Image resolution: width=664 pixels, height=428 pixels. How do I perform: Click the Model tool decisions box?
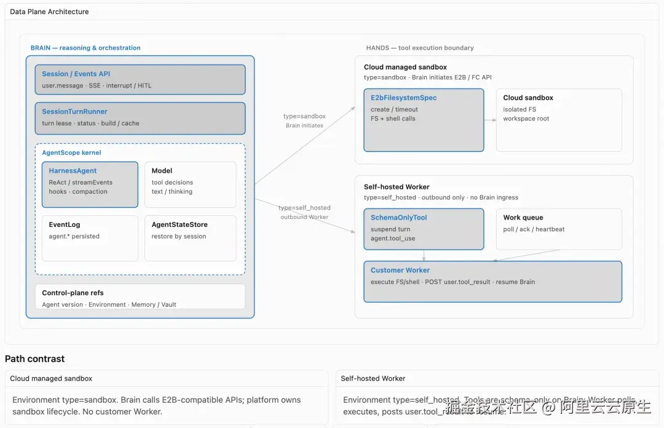pyautogui.click(x=191, y=184)
